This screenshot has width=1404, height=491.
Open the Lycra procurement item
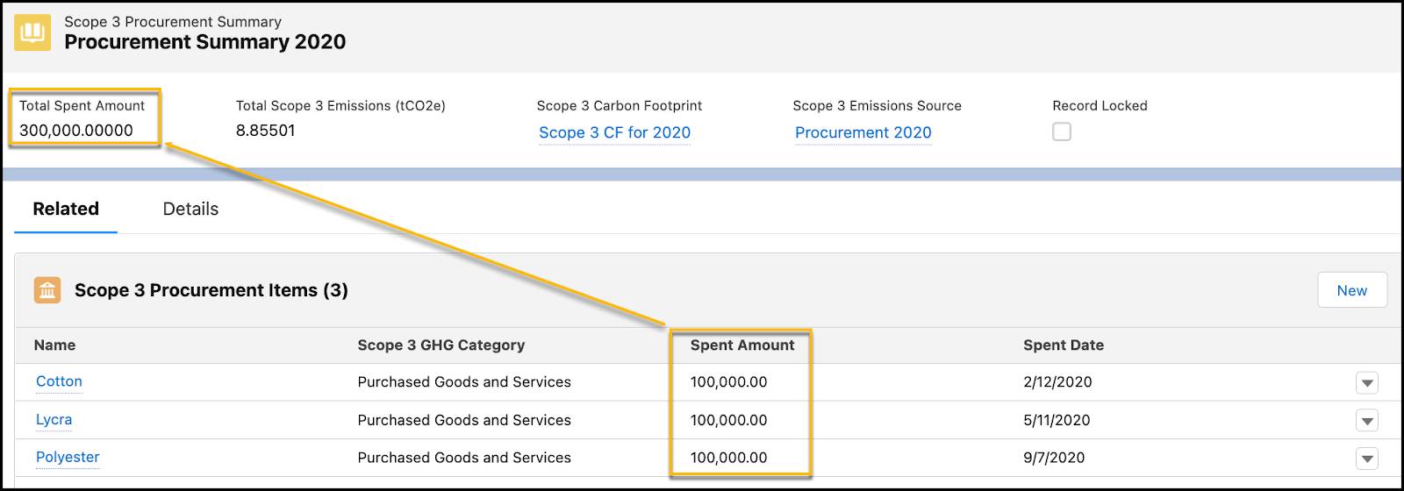pyautogui.click(x=54, y=419)
